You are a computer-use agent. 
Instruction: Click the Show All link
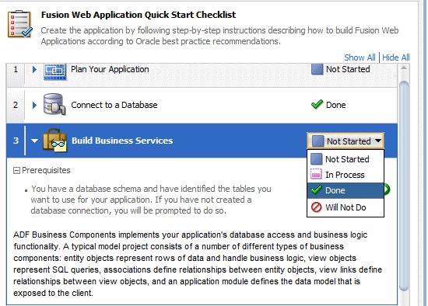(360, 57)
